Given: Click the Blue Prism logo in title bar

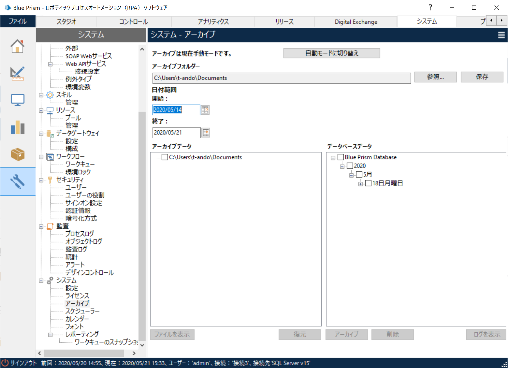Looking at the screenshot, I should (8, 8).
